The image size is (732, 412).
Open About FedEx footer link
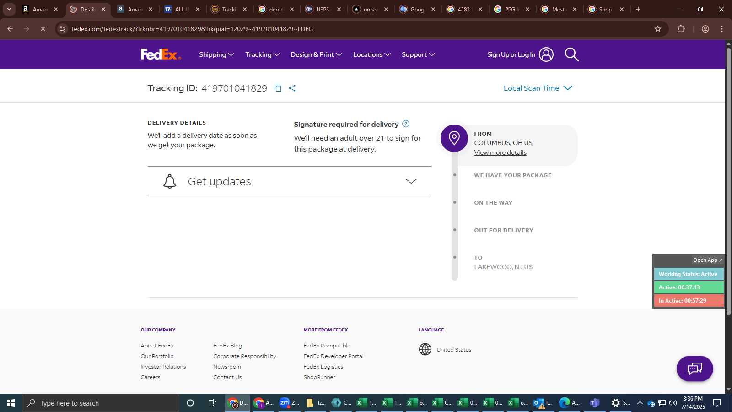(x=157, y=346)
